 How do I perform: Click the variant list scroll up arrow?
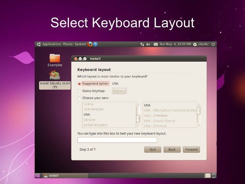[199, 104]
